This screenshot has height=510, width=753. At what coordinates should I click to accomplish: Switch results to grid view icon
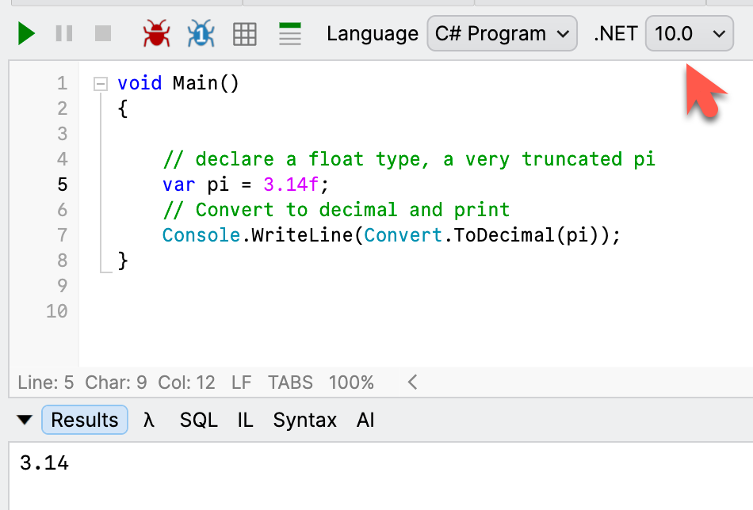click(244, 34)
